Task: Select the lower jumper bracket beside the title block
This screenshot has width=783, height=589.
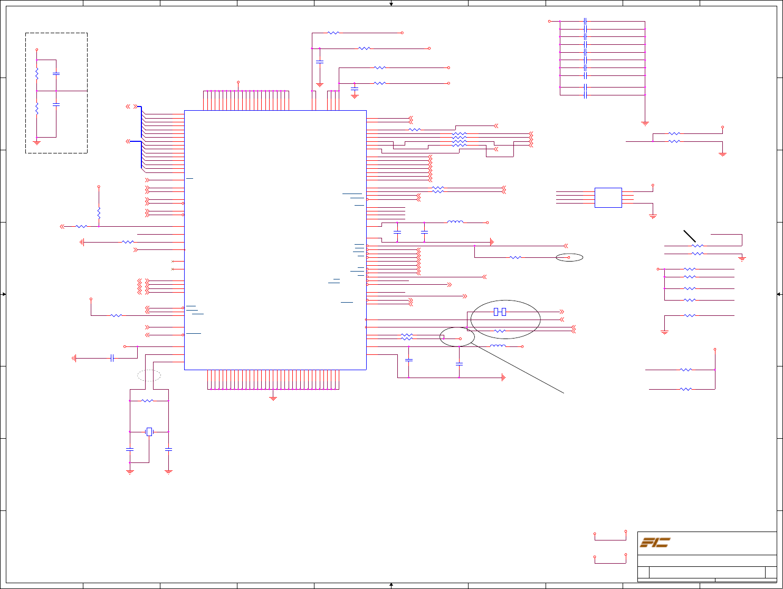Action: [610, 559]
